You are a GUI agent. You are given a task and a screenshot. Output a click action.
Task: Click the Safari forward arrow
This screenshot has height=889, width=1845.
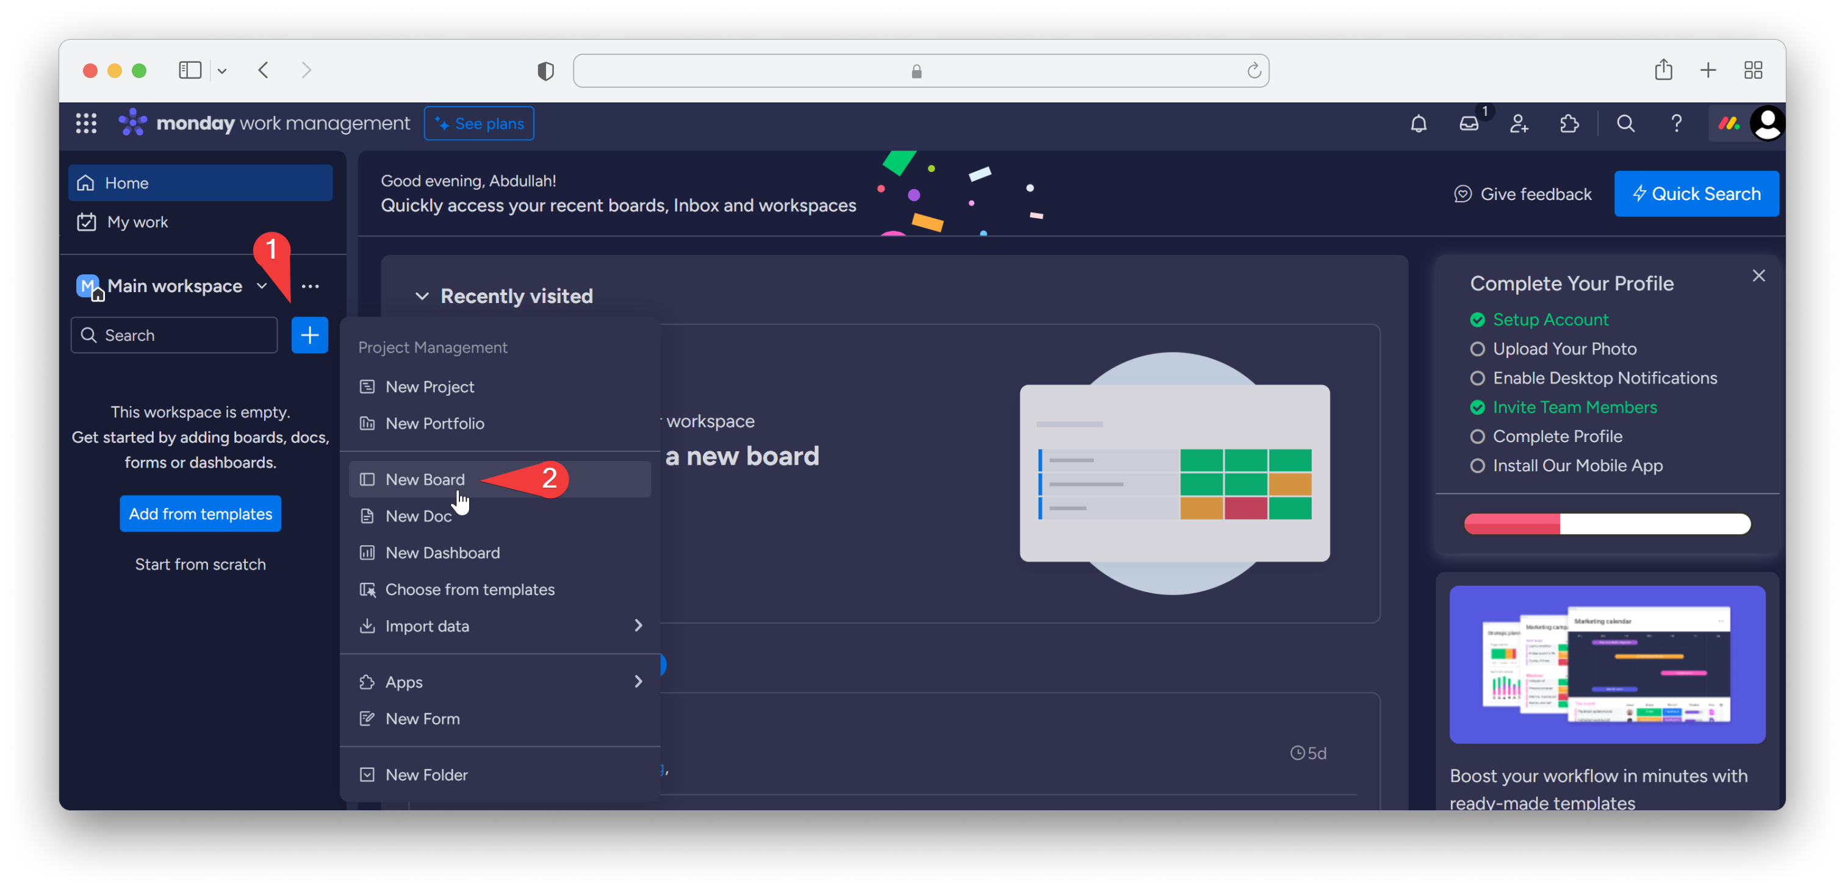click(x=306, y=70)
